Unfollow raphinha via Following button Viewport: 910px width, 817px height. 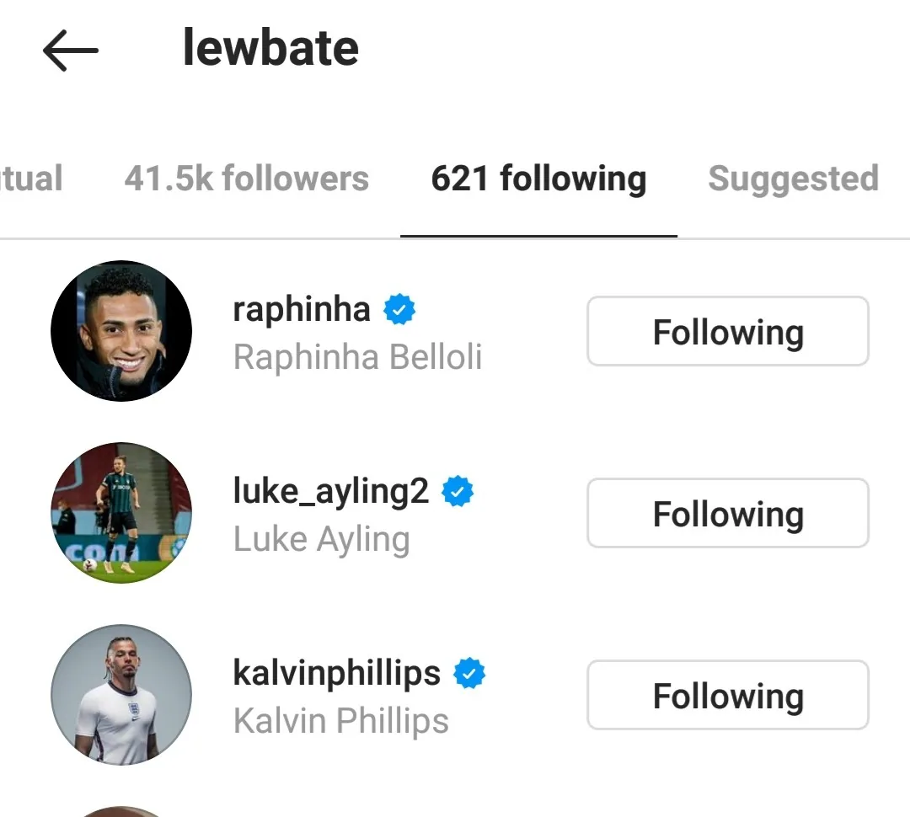coord(727,331)
